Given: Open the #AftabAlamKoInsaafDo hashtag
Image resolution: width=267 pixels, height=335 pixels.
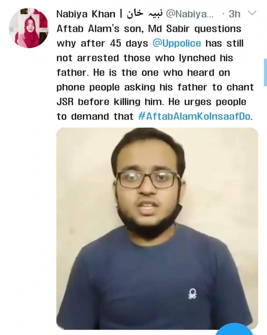Looking at the screenshot, I should point(194,116).
